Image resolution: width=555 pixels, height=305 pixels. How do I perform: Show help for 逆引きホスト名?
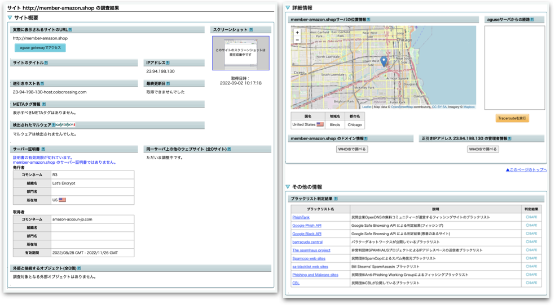[42, 84]
